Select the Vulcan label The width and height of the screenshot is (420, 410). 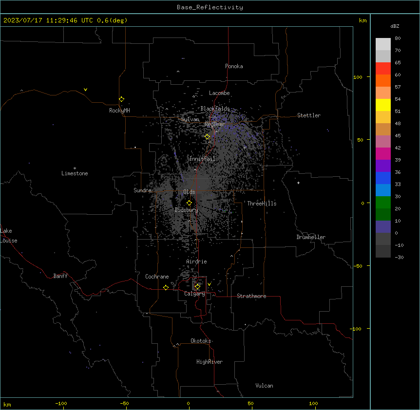[265, 386]
